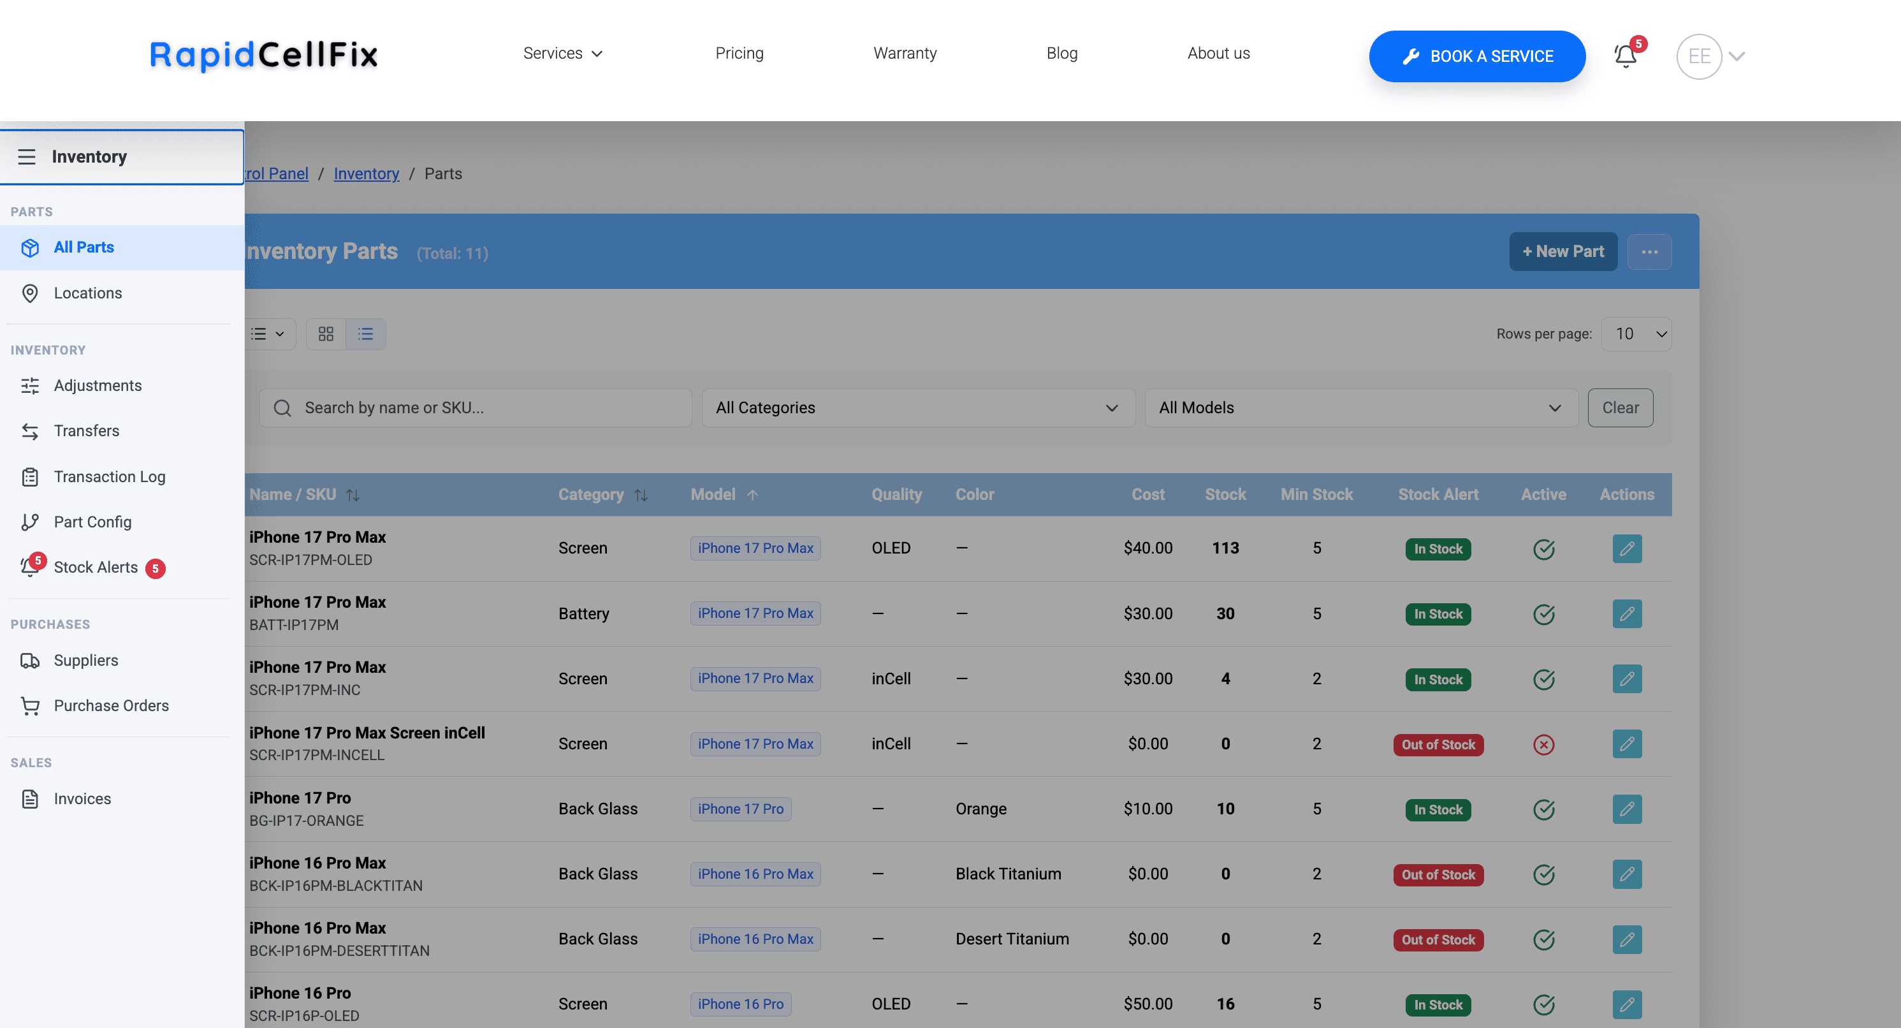Edit the BCK-IP16PM-BLACKTITAN part
Image resolution: width=1901 pixels, height=1028 pixels.
pyautogui.click(x=1626, y=874)
